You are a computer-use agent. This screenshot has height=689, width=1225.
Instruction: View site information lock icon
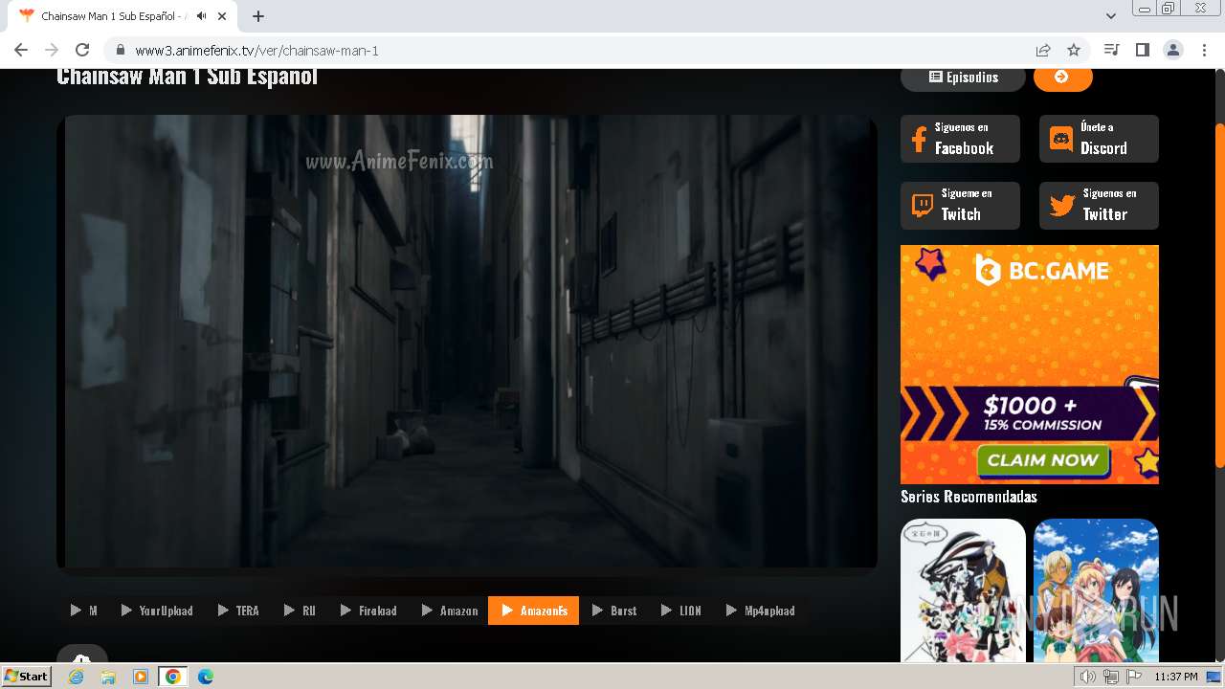[121, 50]
